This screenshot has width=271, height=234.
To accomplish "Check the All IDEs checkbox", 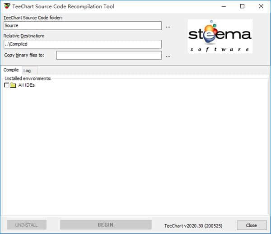I will click(x=7, y=85).
